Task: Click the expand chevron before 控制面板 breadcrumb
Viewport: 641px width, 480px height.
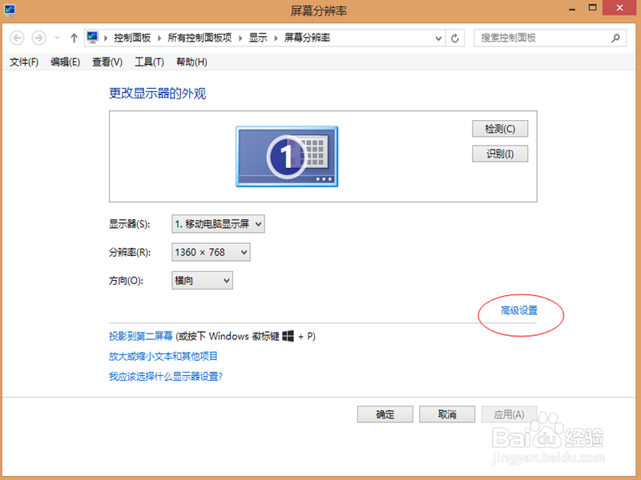Action: point(106,38)
